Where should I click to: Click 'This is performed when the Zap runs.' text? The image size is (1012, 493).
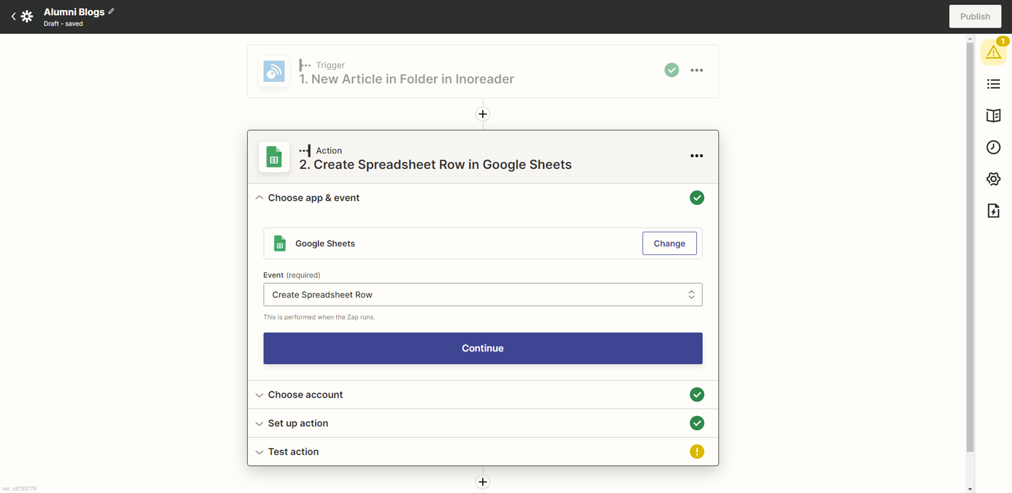point(319,317)
